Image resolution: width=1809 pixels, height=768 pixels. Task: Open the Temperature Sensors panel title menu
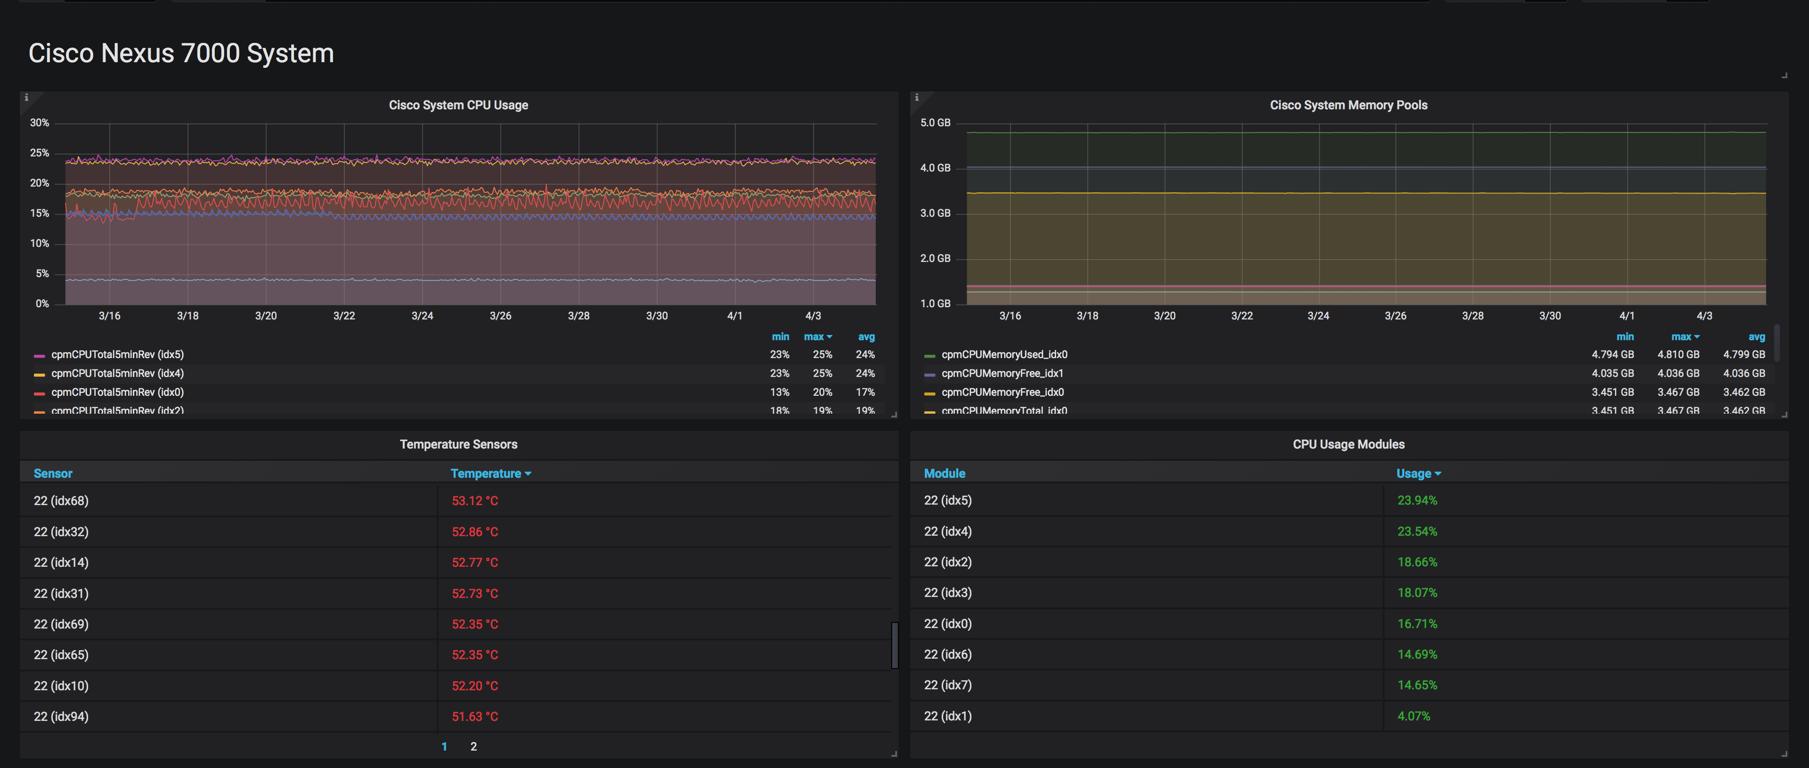pos(458,445)
